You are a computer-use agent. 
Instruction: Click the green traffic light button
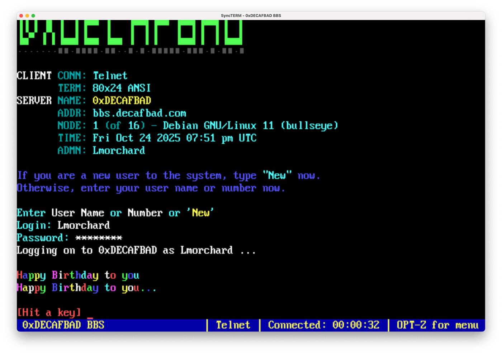pos(33,16)
